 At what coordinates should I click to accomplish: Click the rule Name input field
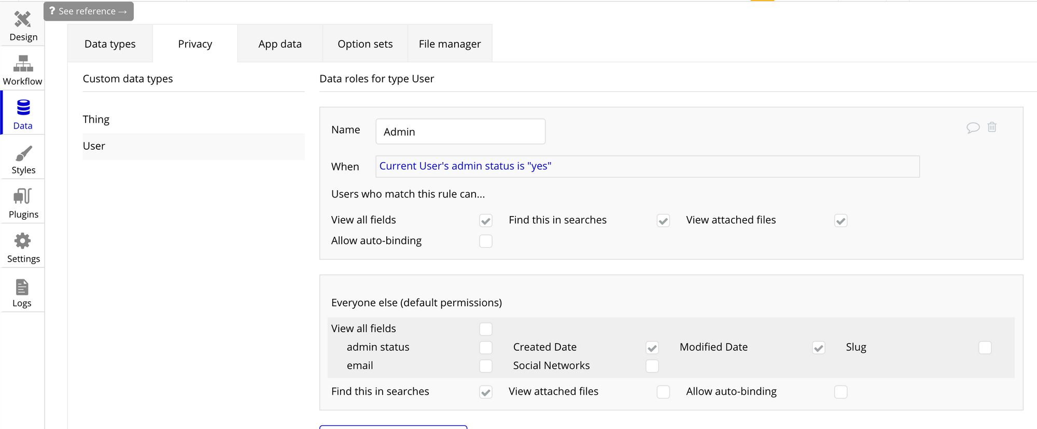click(x=460, y=132)
